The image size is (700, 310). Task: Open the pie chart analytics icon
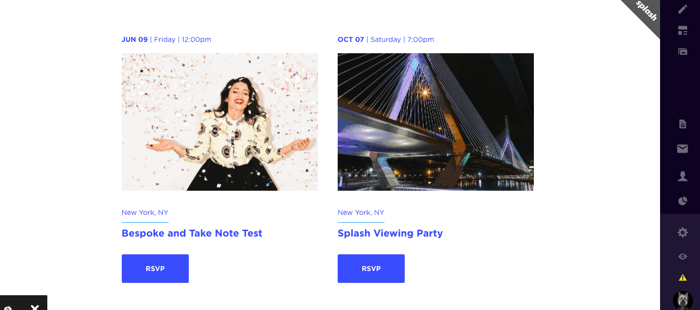point(682,201)
